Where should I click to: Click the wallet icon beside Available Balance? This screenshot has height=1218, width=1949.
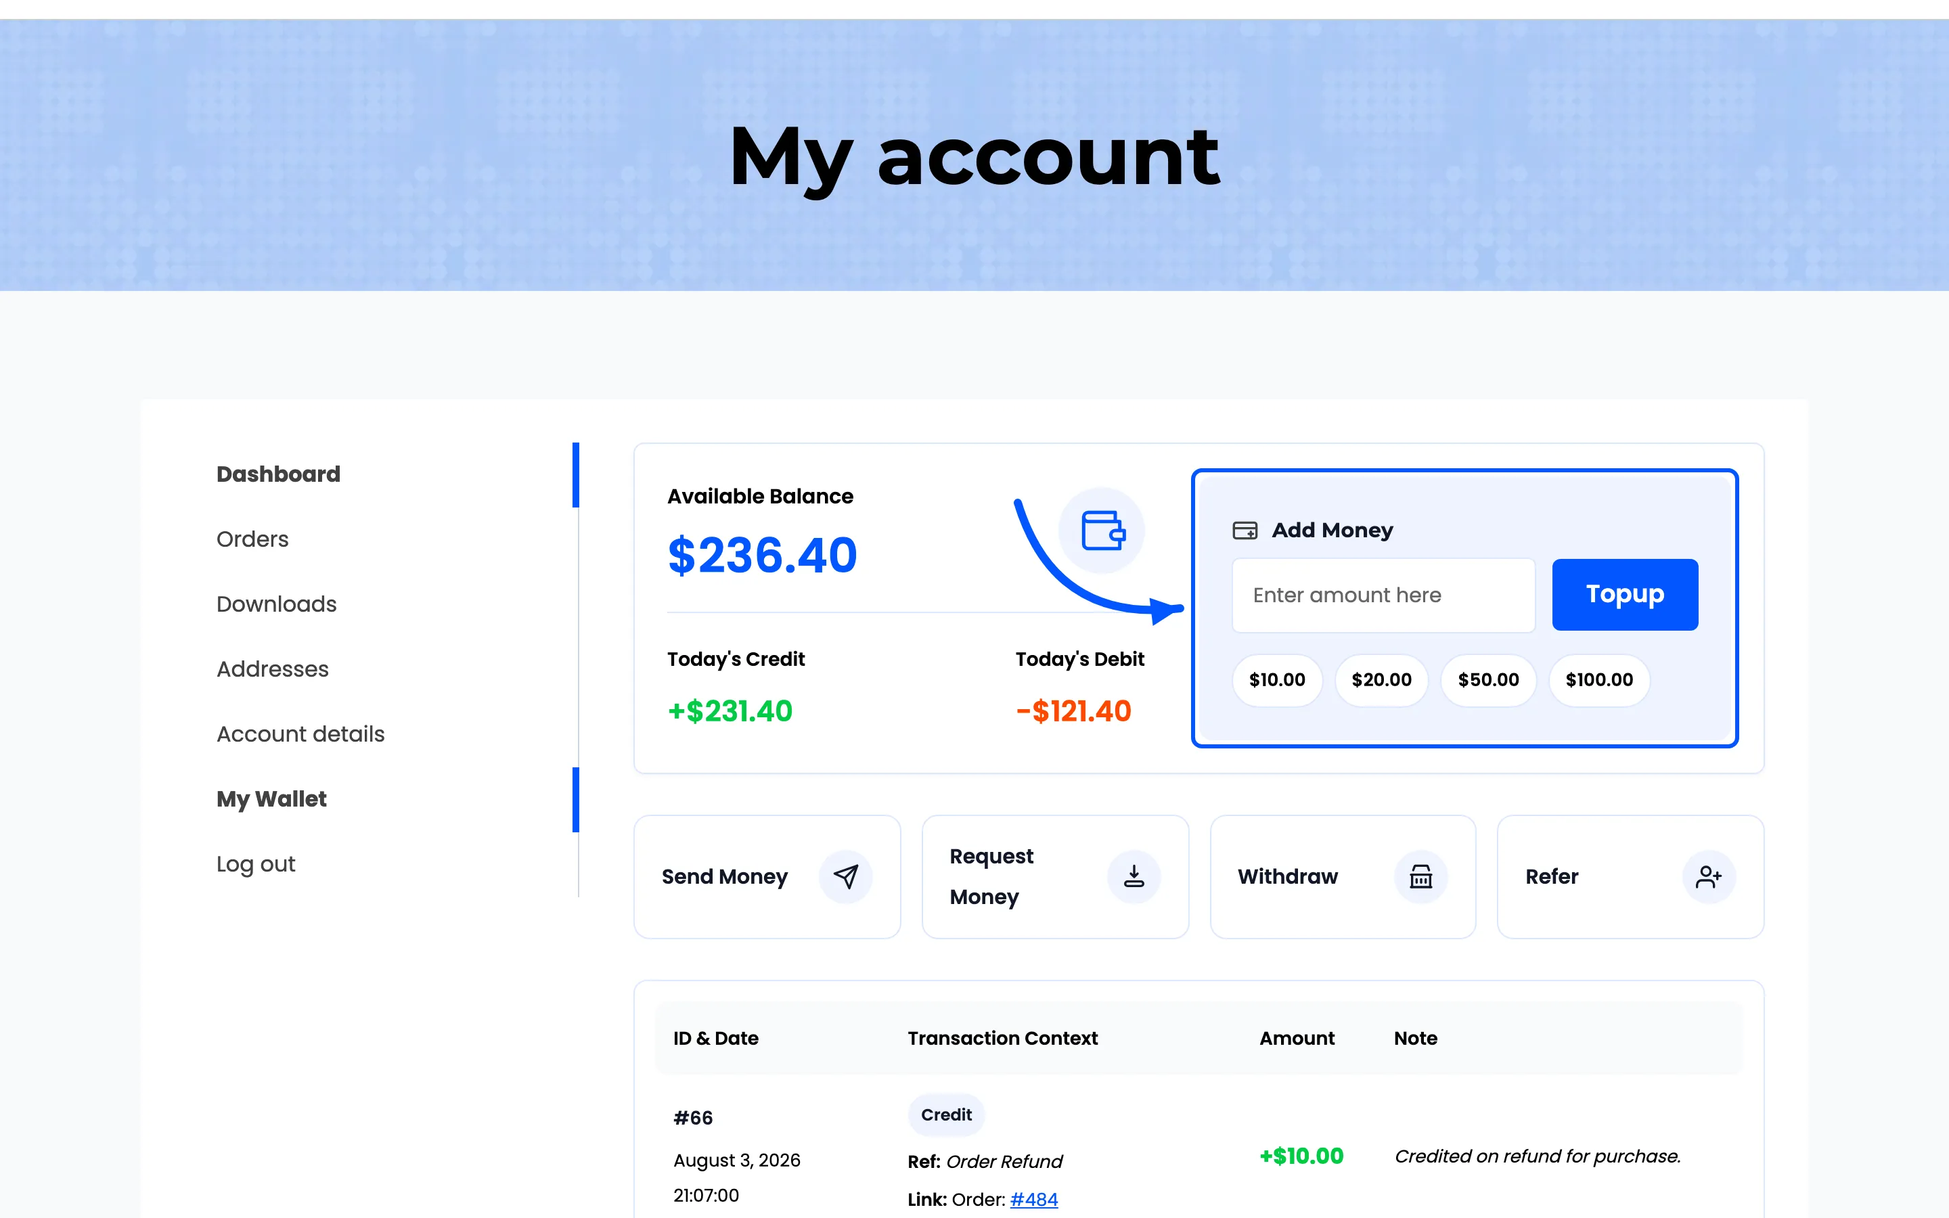pos(1102,531)
